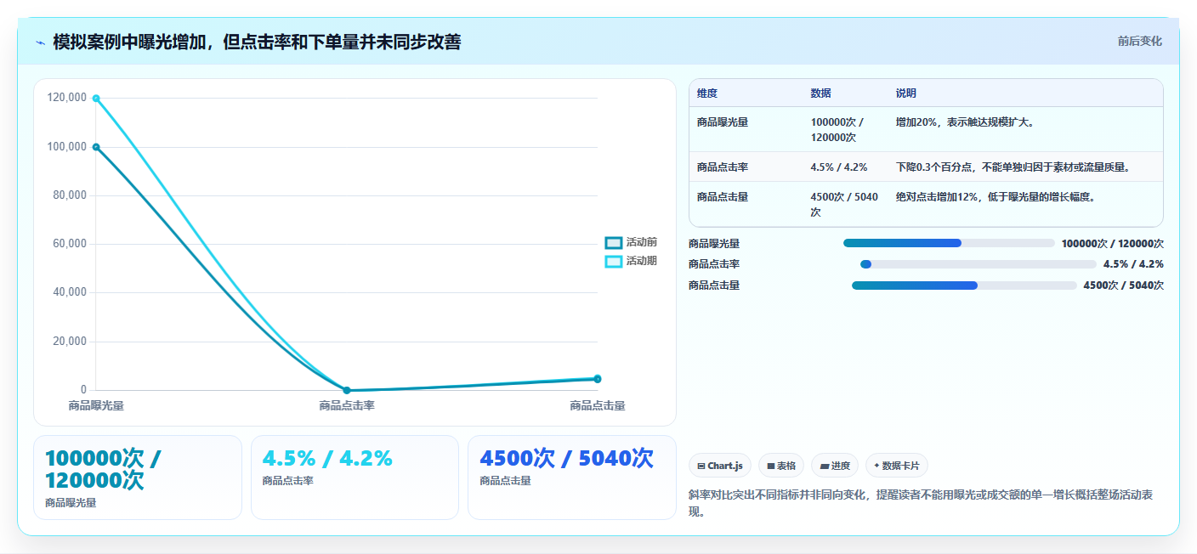Image resolution: width=1197 pixels, height=554 pixels.
Task: Click the 40,000 y-axis label
Action: click(71, 292)
